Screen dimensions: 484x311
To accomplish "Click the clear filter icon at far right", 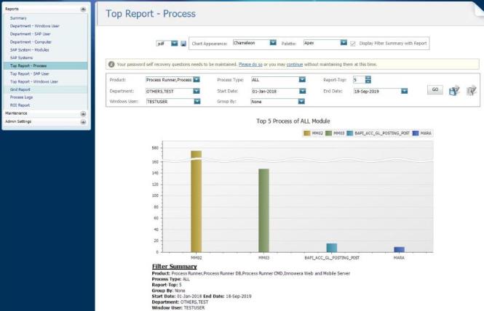I will [x=472, y=90].
